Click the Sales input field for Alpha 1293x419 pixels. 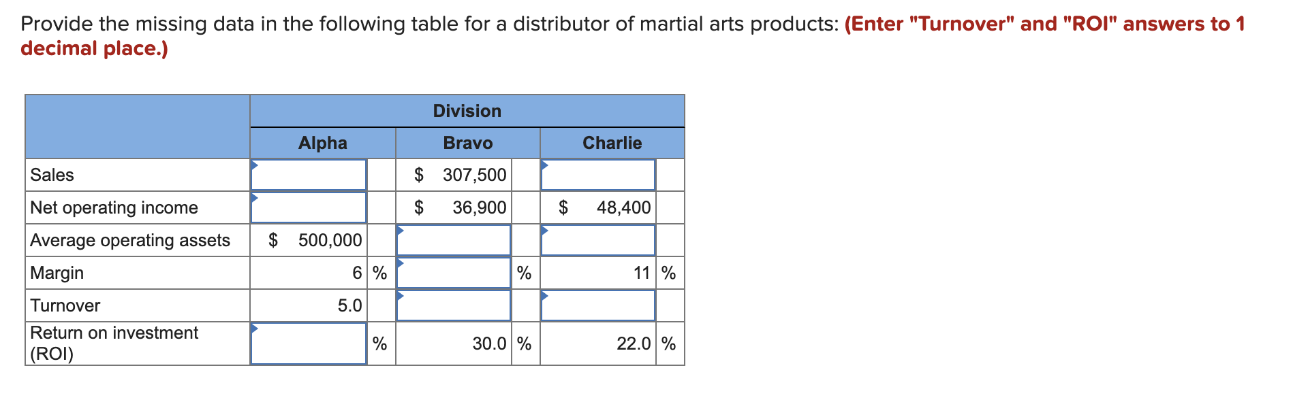(308, 175)
